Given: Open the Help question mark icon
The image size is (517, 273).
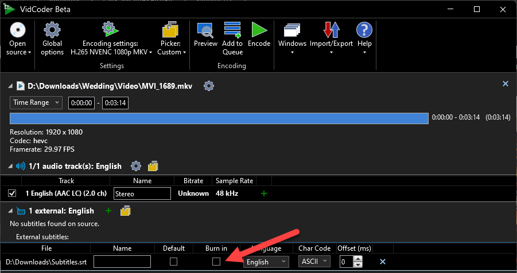Looking at the screenshot, I should tap(364, 30).
